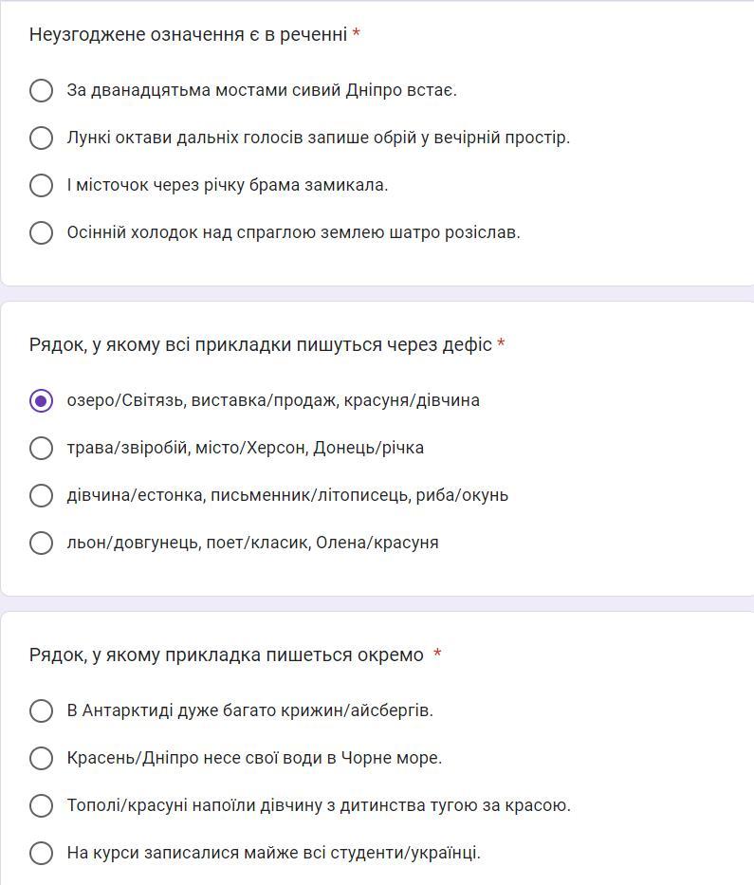Pick 'В Антарктиді дуже багато крижин/айсбергів' answer
Viewport: 754px width, 885px height.
[x=41, y=710]
